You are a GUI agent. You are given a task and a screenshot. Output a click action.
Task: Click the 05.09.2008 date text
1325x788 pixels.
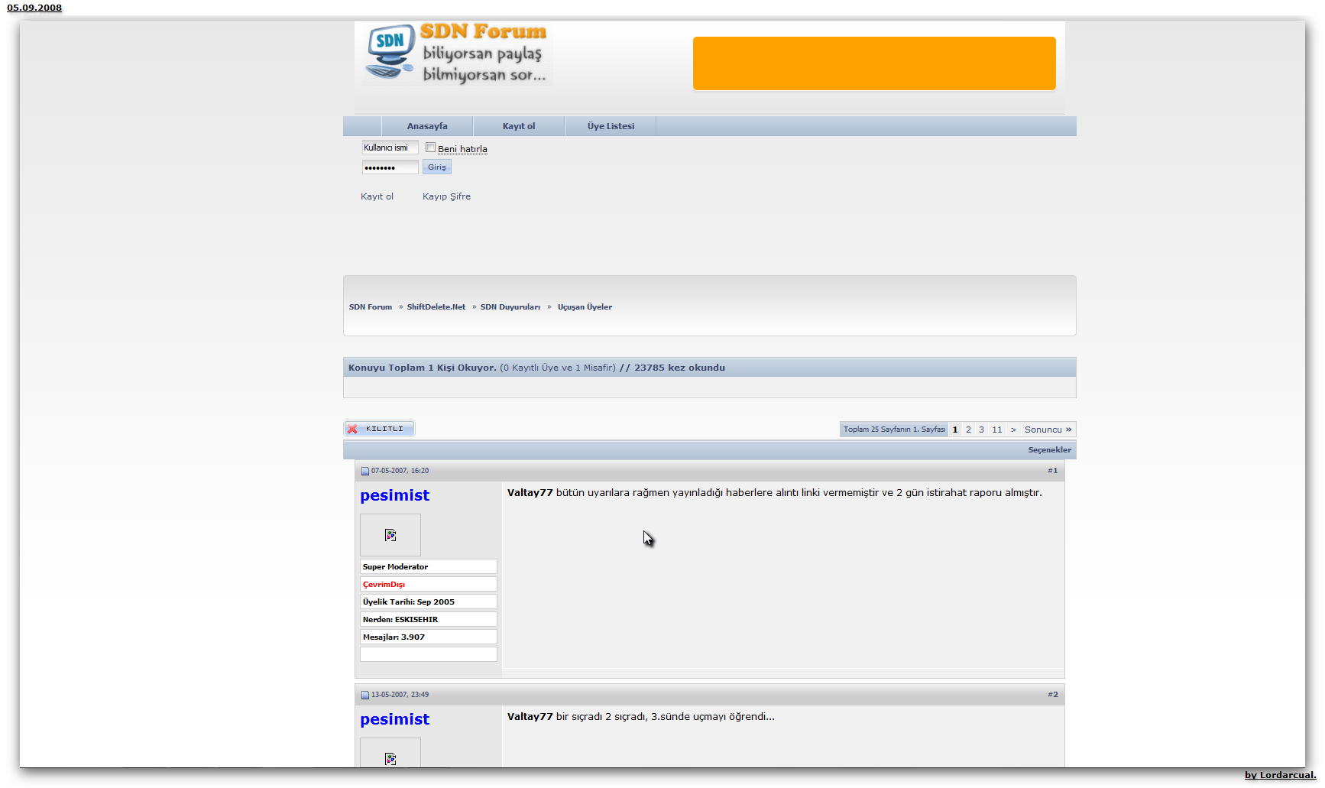[34, 8]
